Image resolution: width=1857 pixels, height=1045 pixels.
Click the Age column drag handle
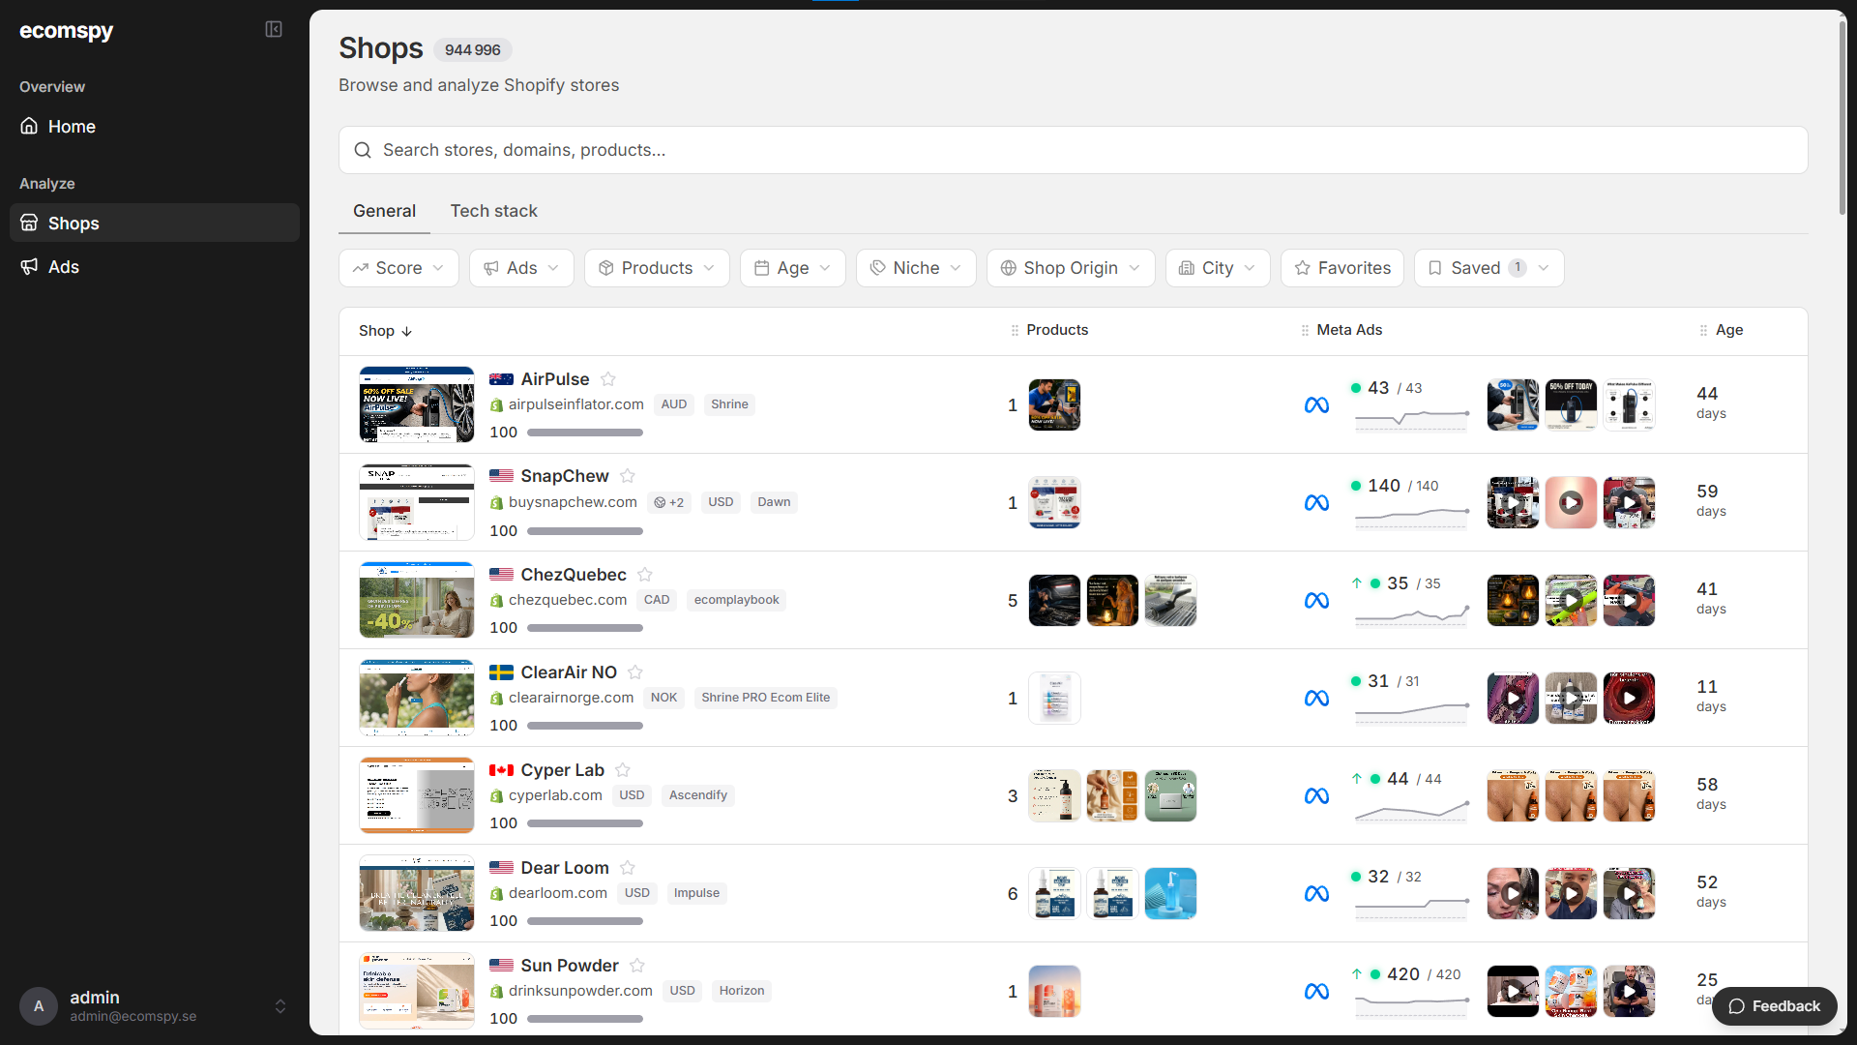pos(1703,331)
